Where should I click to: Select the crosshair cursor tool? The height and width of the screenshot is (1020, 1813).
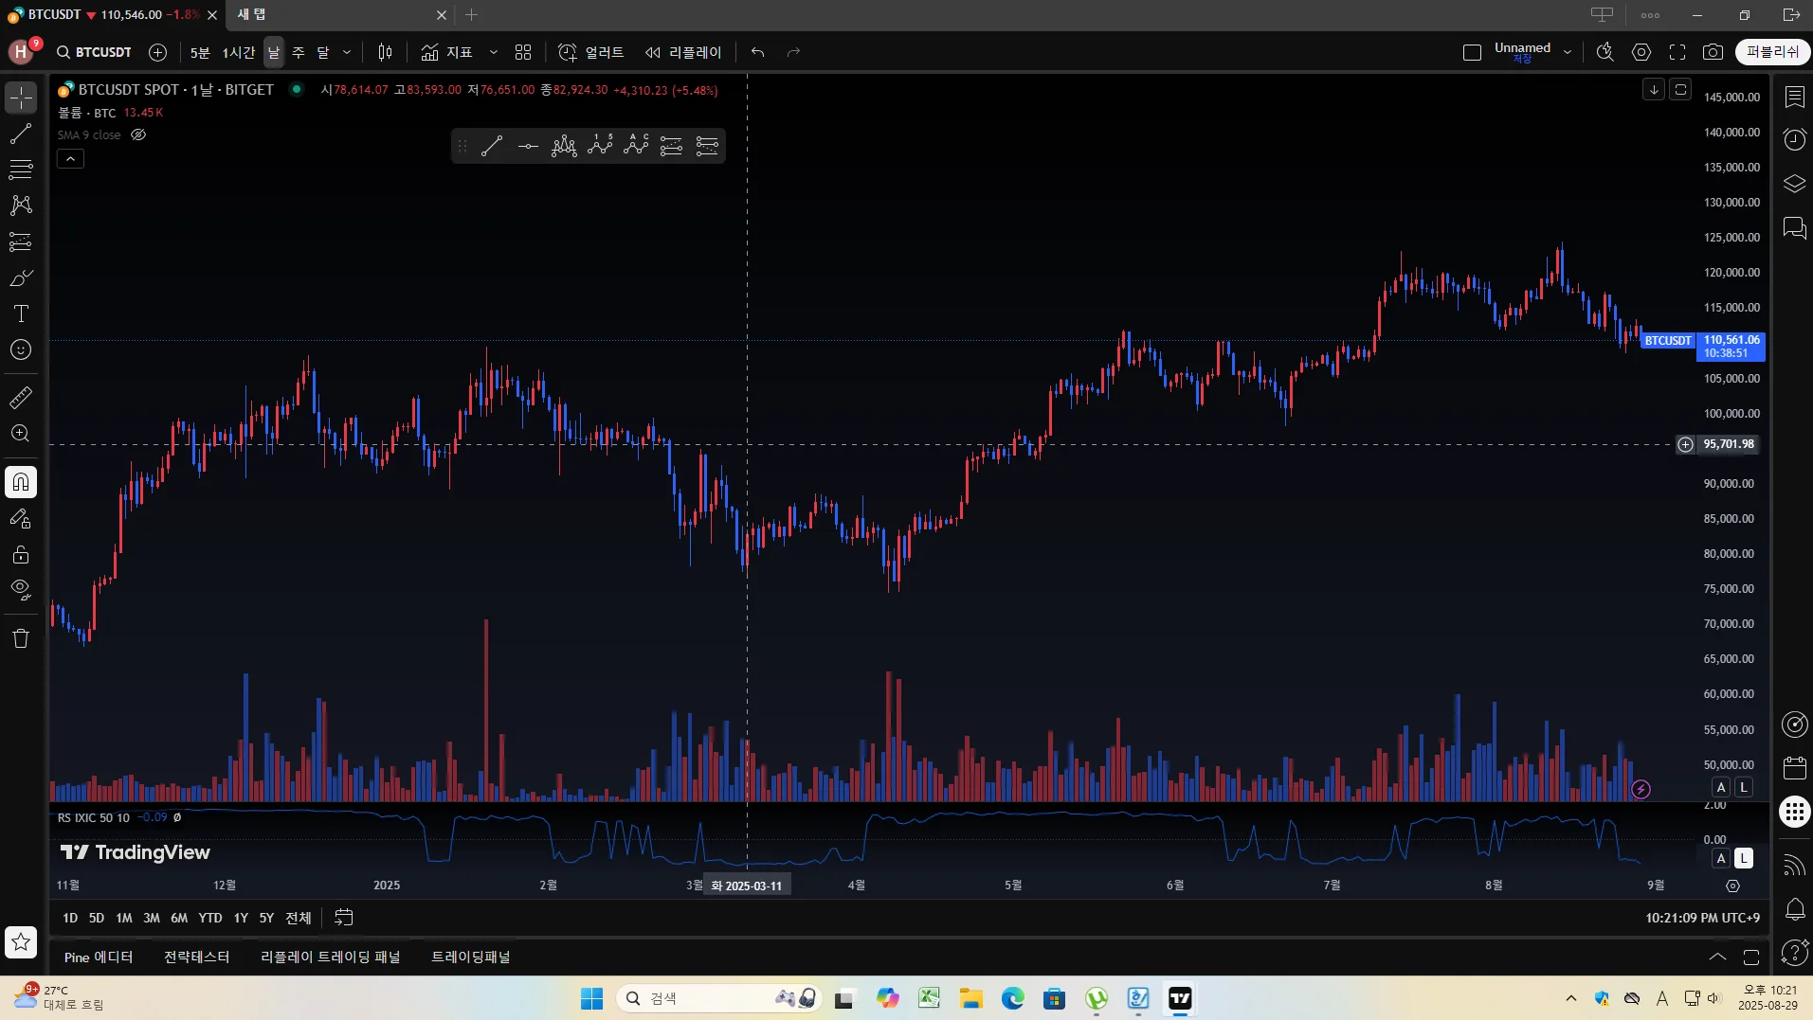(21, 98)
